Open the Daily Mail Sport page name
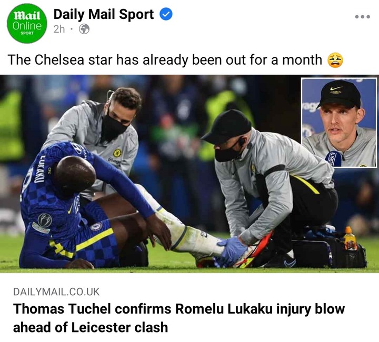The width and height of the screenshot is (379, 342). click(x=104, y=14)
